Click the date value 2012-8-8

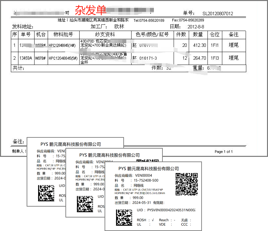point(196,27)
